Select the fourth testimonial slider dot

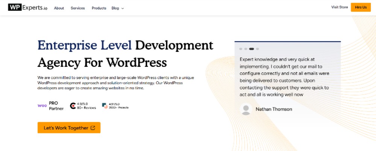pyautogui.click(x=258, y=49)
